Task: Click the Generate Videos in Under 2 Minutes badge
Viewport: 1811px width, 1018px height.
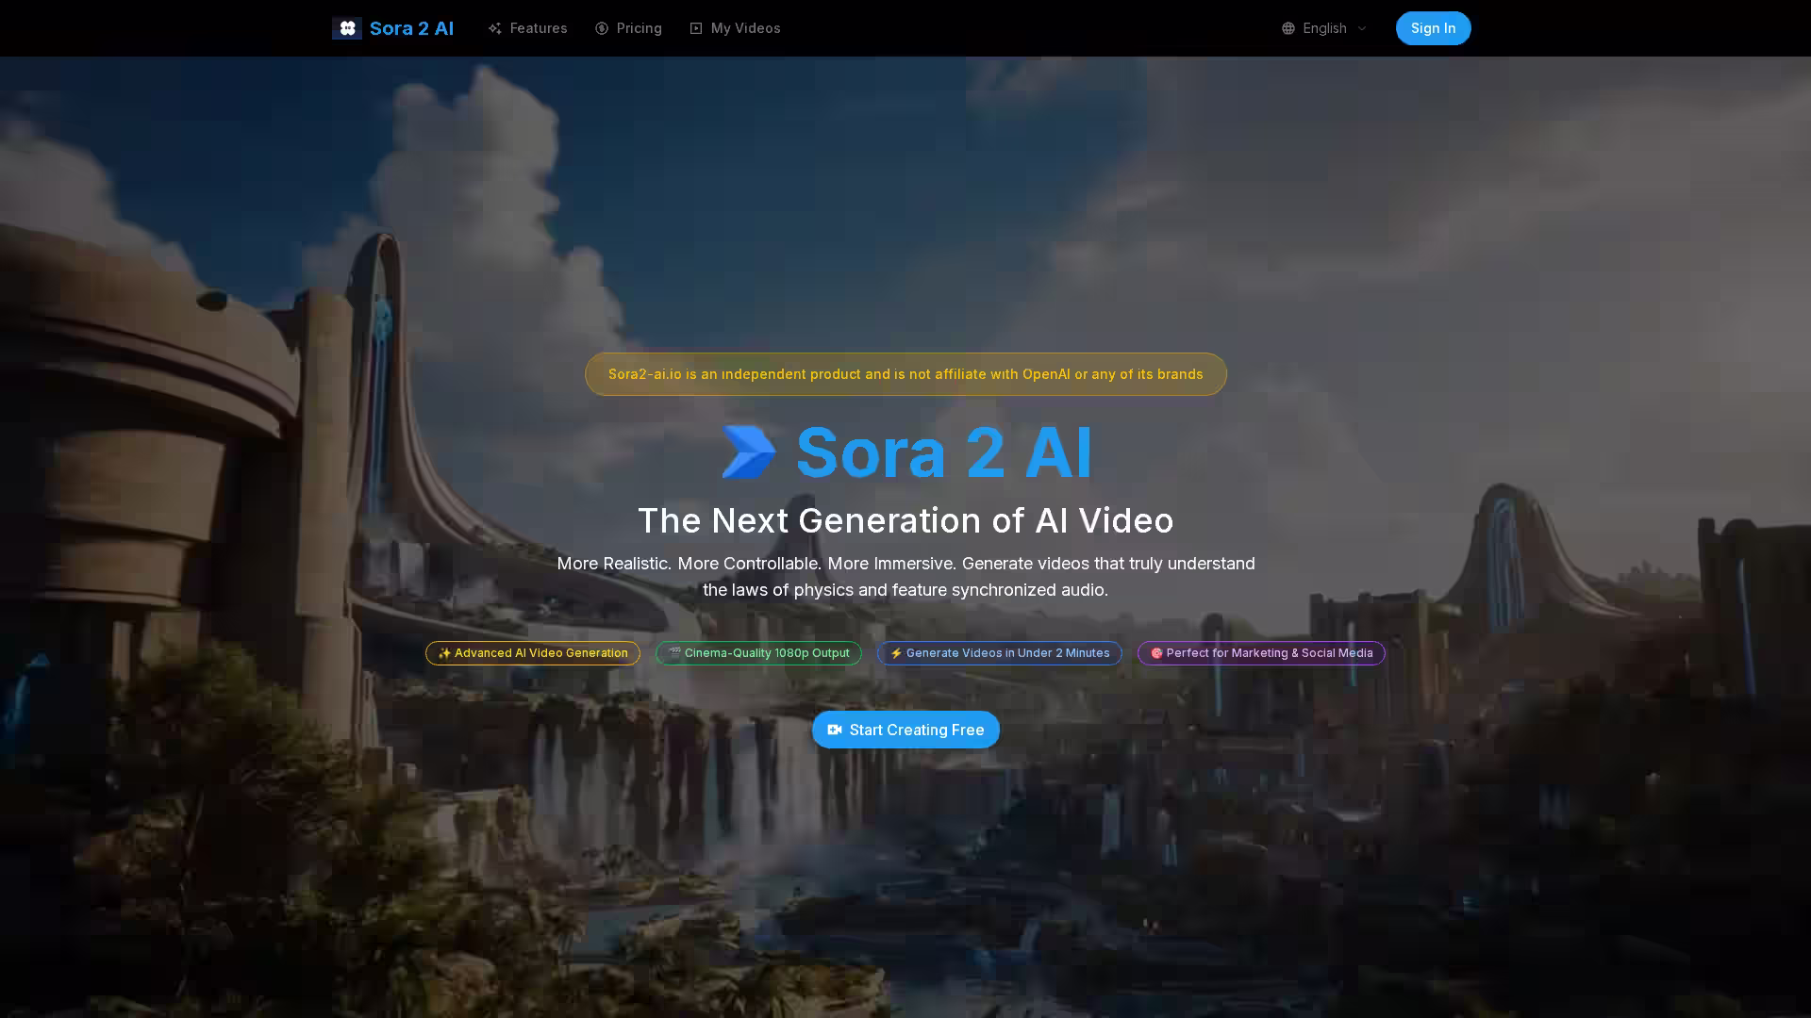Action: (999, 653)
